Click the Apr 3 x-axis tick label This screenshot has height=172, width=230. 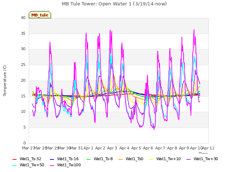coord(112,148)
